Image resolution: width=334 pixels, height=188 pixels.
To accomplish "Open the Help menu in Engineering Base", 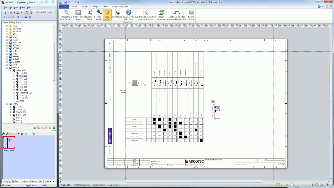I will point(29,8).
